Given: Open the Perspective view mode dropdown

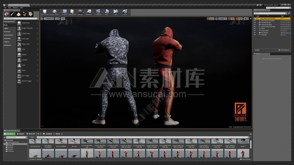Looking at the screenshot, I should [x=49, y=19].
